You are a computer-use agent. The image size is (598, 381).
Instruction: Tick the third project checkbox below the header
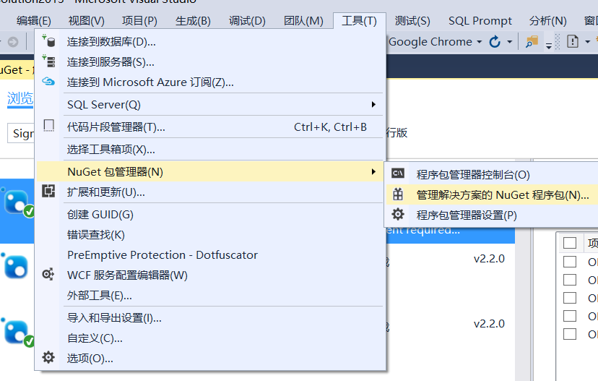(570, 298)
